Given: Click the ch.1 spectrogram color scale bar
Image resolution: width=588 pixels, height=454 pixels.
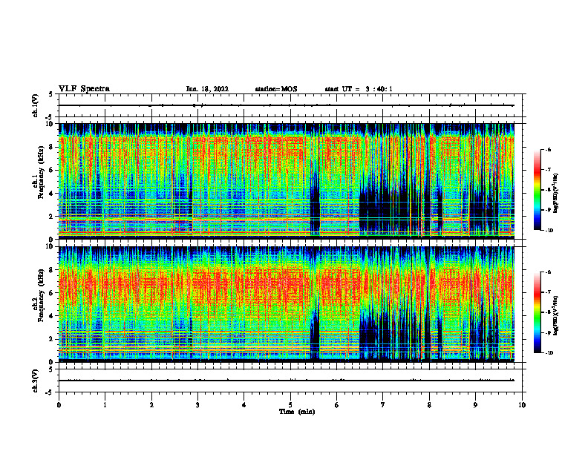Looking at the screenshot, I should tap(537, 190).
